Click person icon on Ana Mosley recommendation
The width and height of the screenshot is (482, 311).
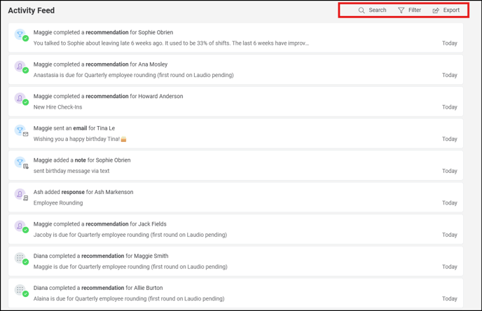coord(20,67)
